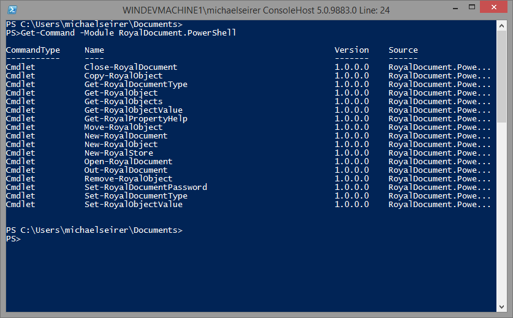The height and width of the screenshot is (318, 513).
Task: Click the Version column header
Action: [x=351, y=50]
